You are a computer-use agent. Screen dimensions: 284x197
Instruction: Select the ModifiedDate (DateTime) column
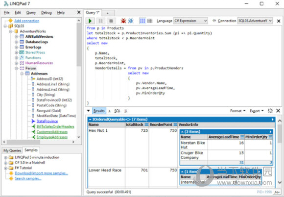(x=56, y=116)
